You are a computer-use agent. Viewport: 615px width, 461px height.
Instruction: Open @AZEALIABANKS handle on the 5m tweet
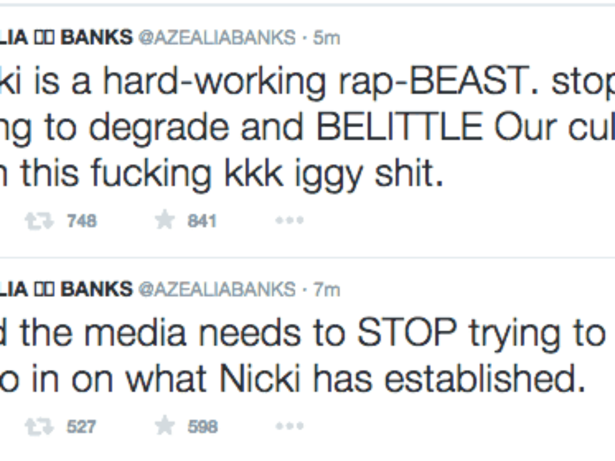tap(217, 37)
